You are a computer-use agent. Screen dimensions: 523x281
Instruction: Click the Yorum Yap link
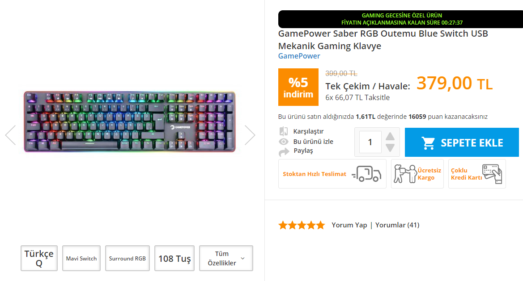click(349, 225)
